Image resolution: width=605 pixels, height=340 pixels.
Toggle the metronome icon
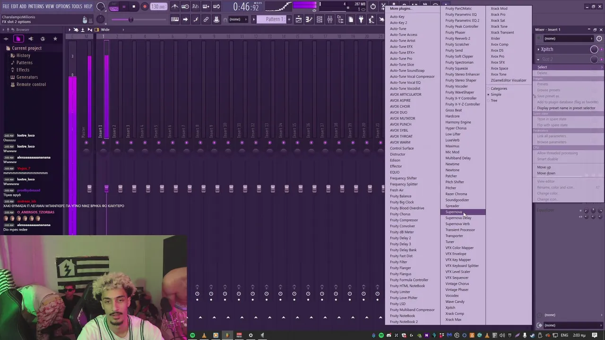click(175, 7)
